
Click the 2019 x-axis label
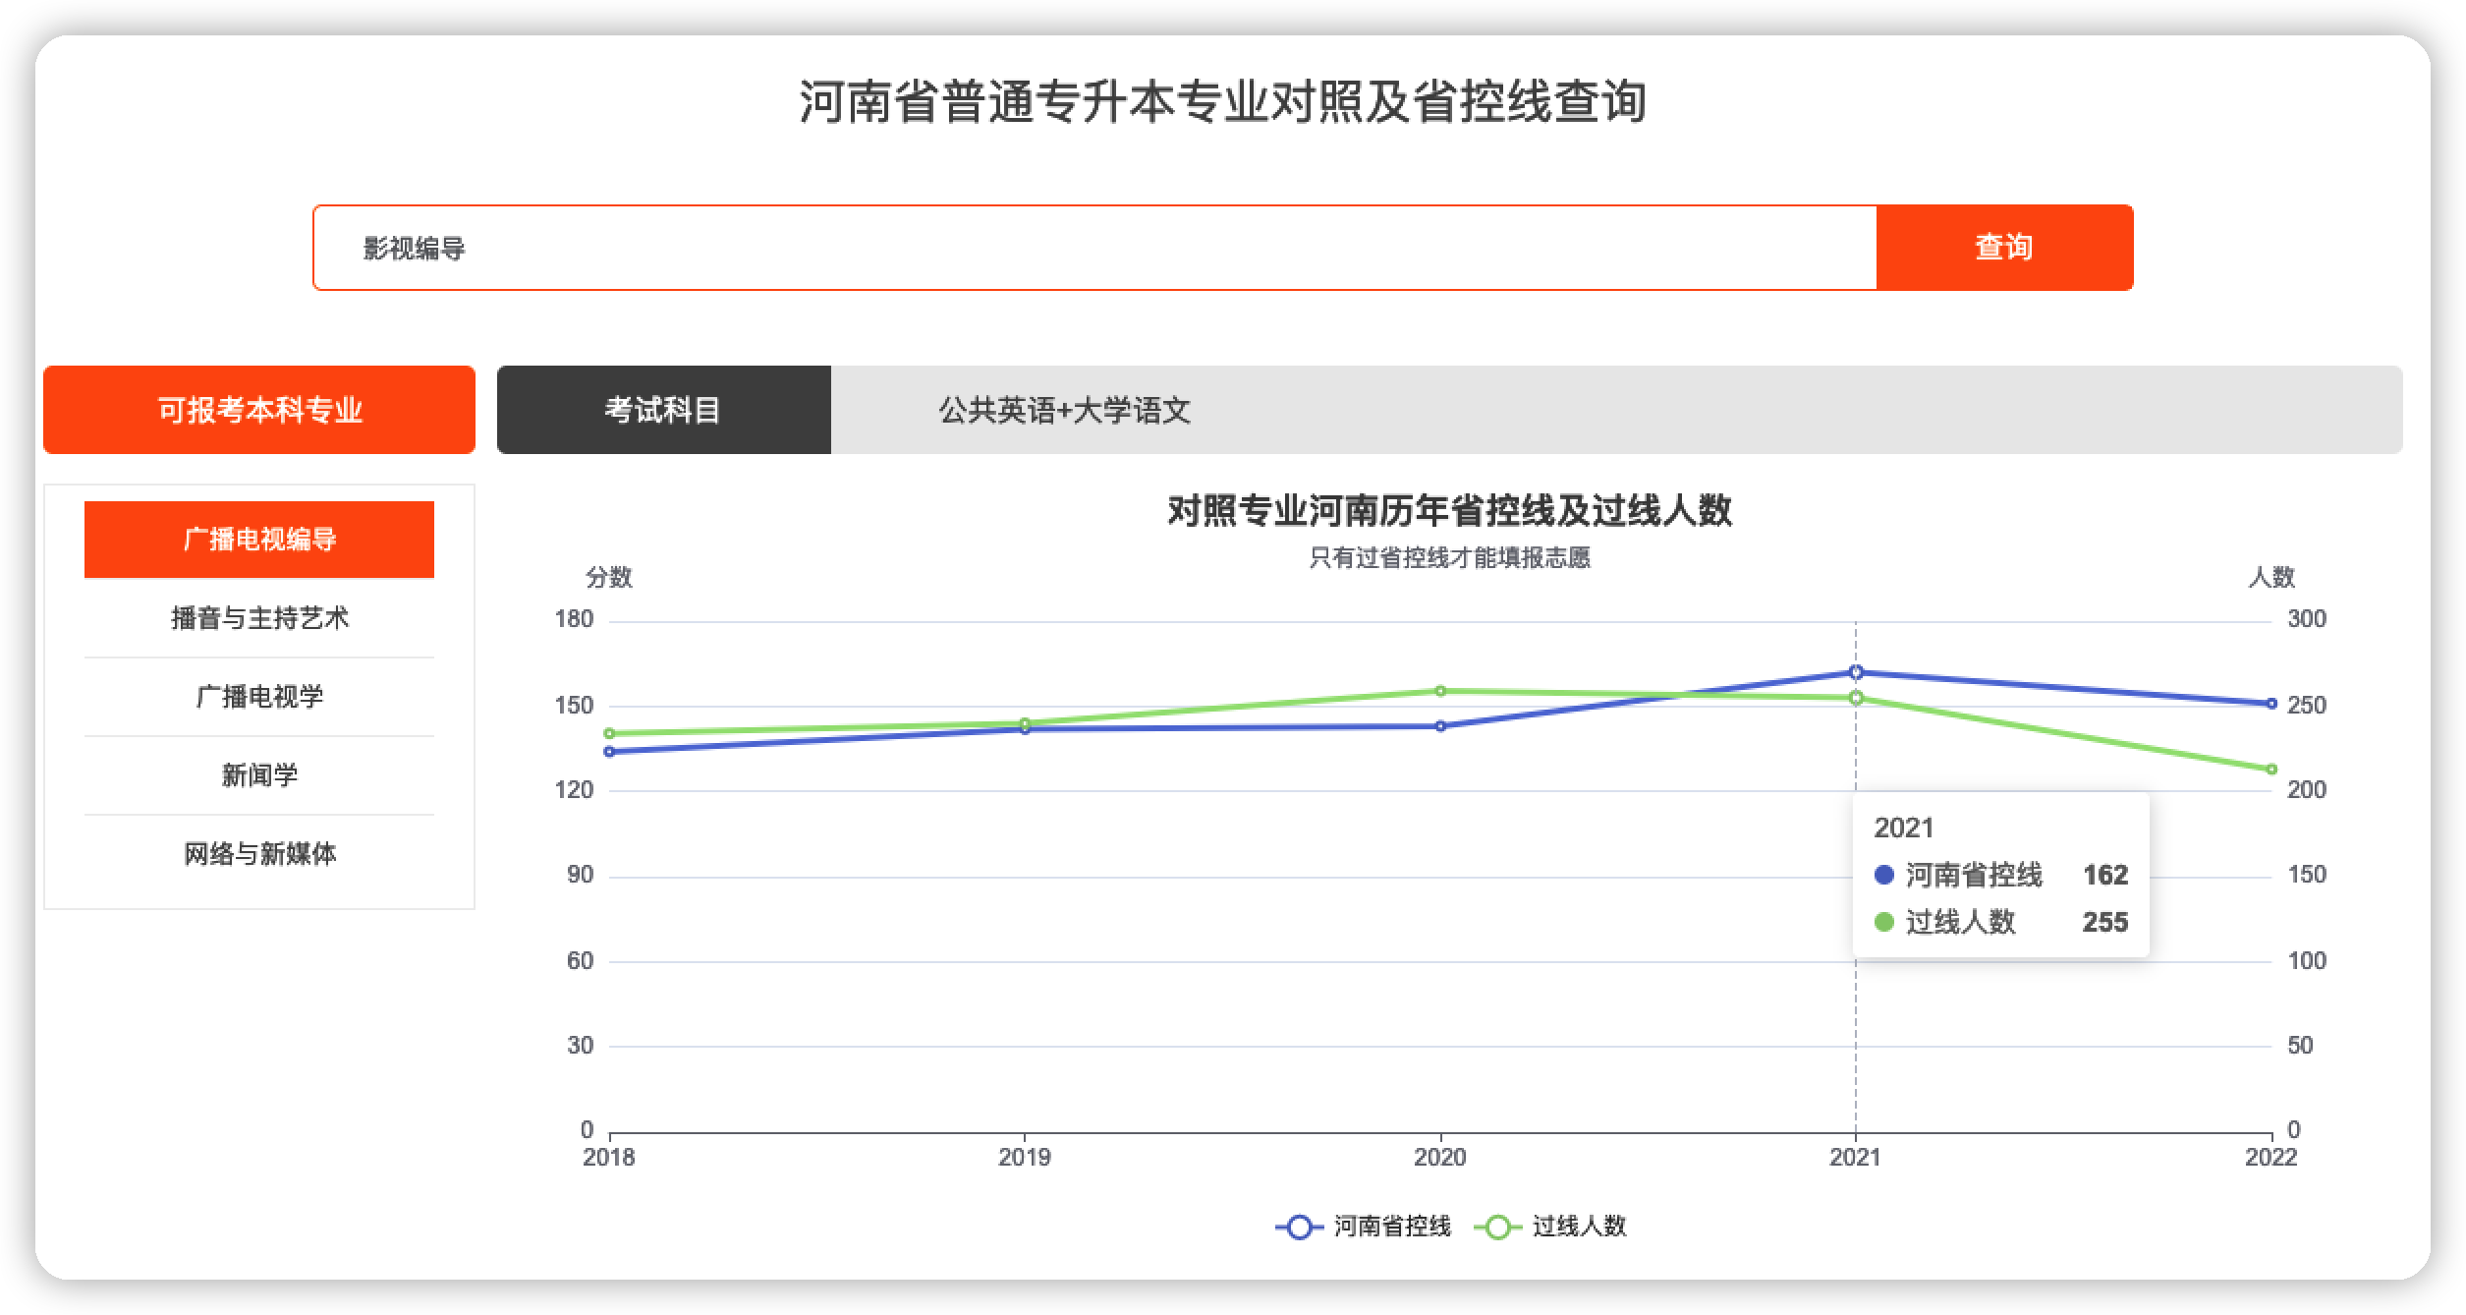click(x=1025, y=1158)
